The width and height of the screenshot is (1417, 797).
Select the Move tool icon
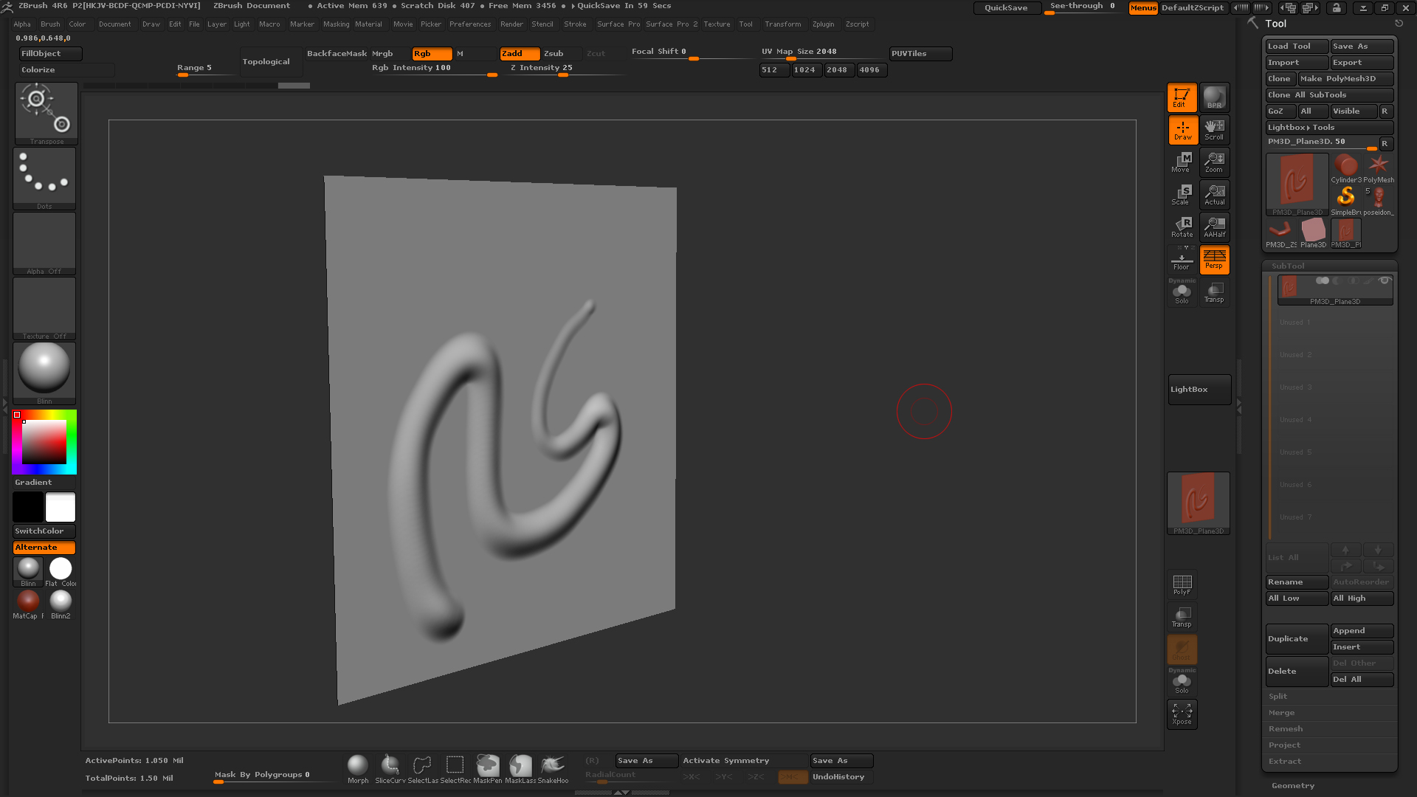coord(1182,162)
